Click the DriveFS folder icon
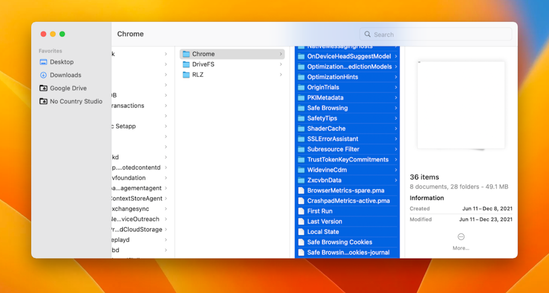Image resolution: width=549 pixels, height=293 pixels. click(x=186, y=64)
